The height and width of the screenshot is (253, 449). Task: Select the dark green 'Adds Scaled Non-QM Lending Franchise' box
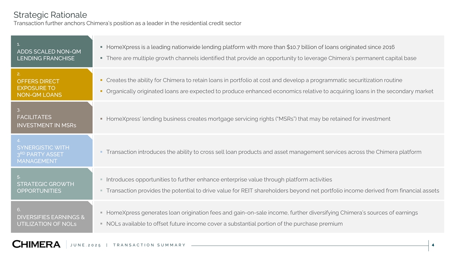coord(52,51)
